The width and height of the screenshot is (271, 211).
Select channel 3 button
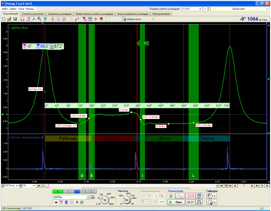(x=71, y=191)
